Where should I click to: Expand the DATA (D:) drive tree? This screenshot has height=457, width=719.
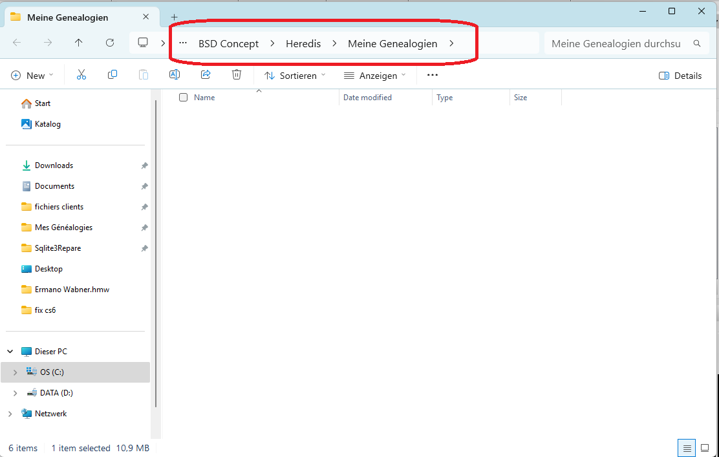coord(15,393)
